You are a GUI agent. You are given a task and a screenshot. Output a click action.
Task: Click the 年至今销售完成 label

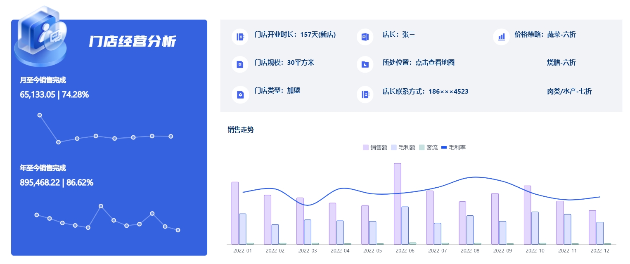43,168
